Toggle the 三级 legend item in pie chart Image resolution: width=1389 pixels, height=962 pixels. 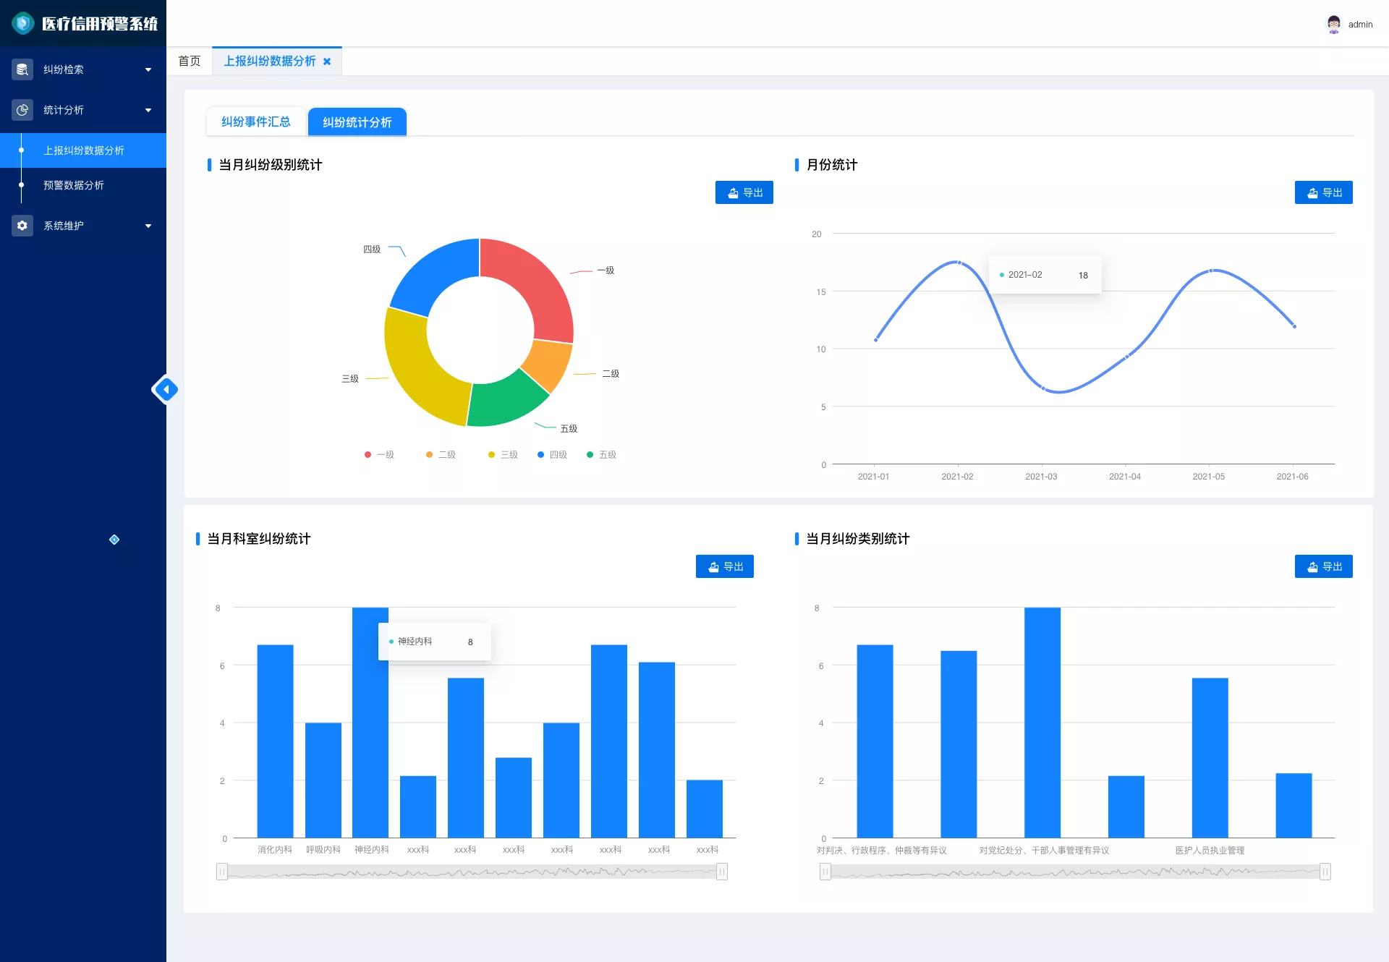504,455
